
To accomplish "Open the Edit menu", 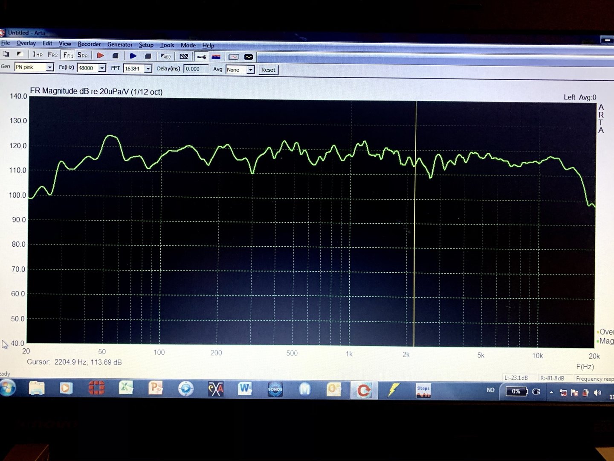I will click(47, 44).
